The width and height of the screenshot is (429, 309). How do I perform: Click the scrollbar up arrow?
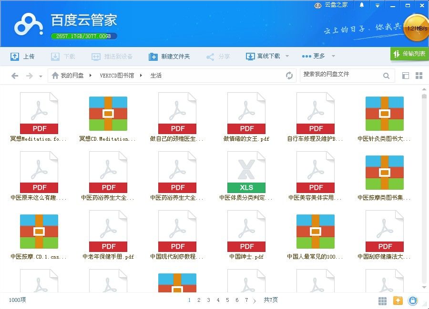click(x=424, y=89)
